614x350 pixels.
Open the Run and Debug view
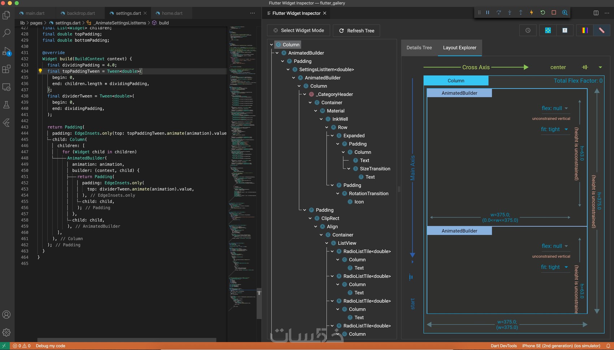(7, 51)
